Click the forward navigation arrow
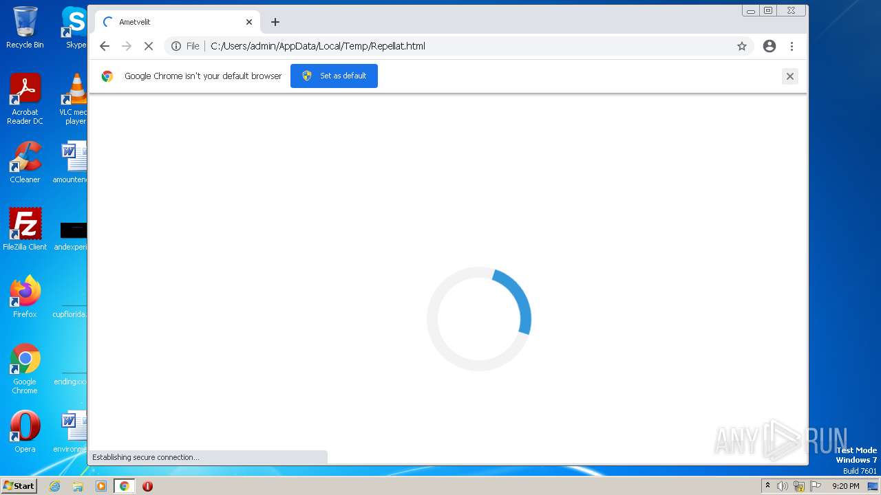Screen dimensions: 881x495 [127, 46]
